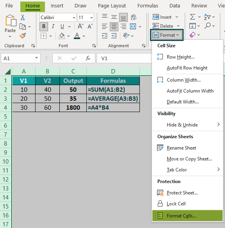Confirm entry with formula bar checkmark
This screenshot has height=228, width=225.
(x=74, y=58)
